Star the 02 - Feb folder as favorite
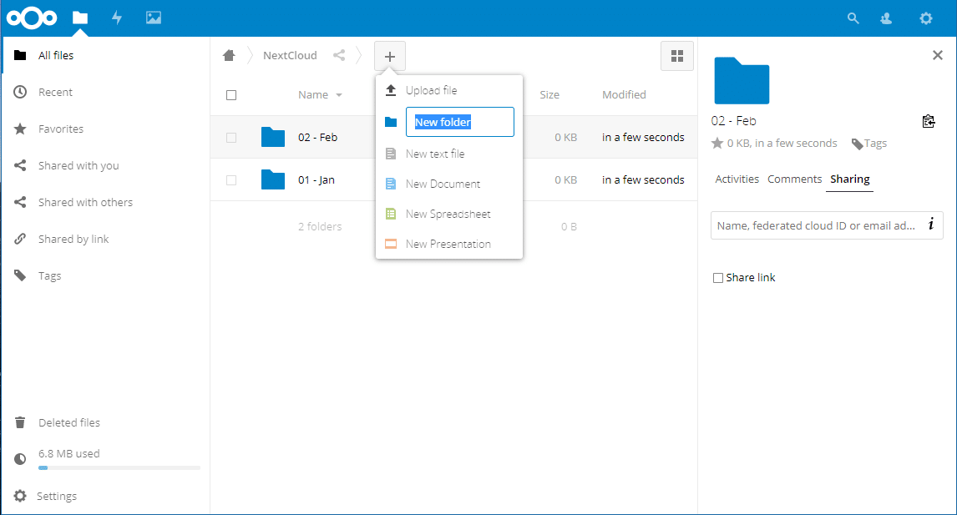The image size is (957, 515). point(717,144)
